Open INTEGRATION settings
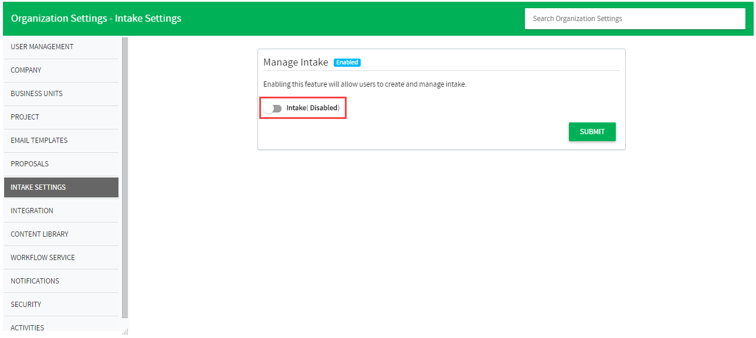This screenshot has height=338, width=756. click(61, 211)
